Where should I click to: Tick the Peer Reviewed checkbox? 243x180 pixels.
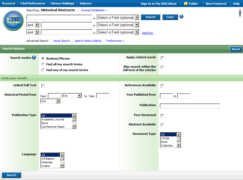point(162,116)
